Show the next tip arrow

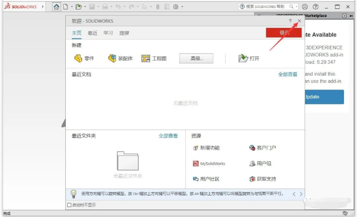click(x=301, y=194)
